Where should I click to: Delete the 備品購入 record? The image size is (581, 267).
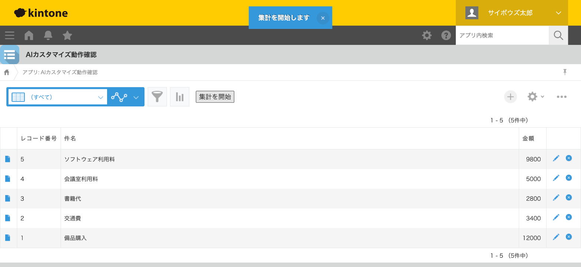(x=569, y=237)
